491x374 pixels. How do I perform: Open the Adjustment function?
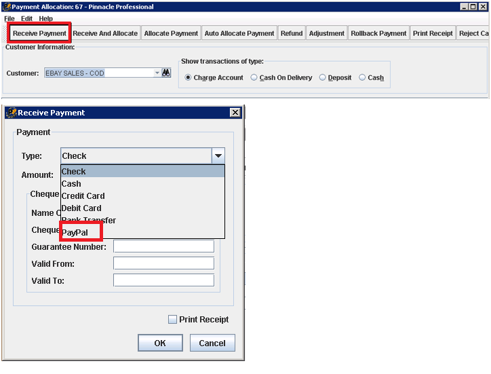(x=326, y=33)
